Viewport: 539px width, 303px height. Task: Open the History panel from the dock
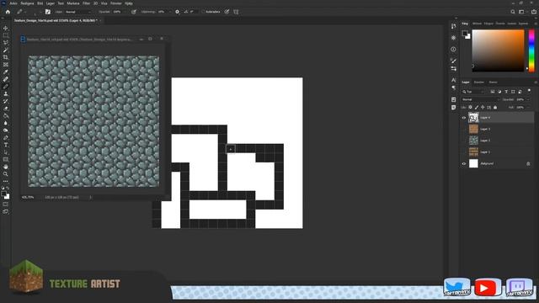(x=453, y=26)
